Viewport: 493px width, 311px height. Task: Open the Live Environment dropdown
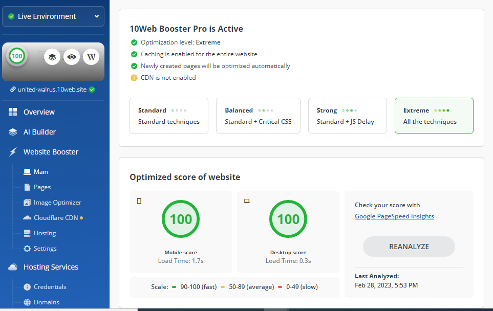pyautogui.click(x=53, y=16)
